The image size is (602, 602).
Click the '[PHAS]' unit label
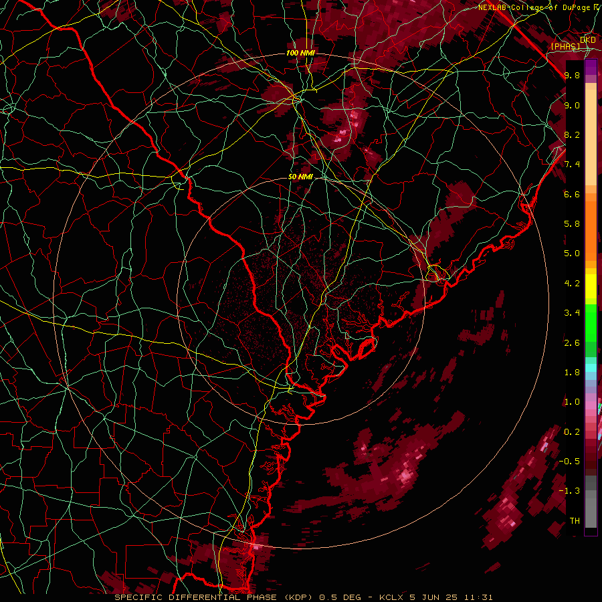tap(565, 46)
